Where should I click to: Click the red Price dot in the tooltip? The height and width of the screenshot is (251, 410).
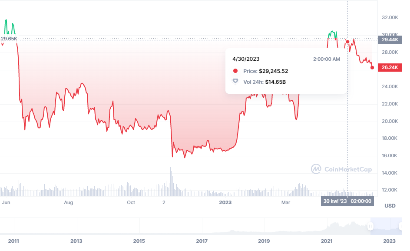pyautogui.click(x=235, y=71)
